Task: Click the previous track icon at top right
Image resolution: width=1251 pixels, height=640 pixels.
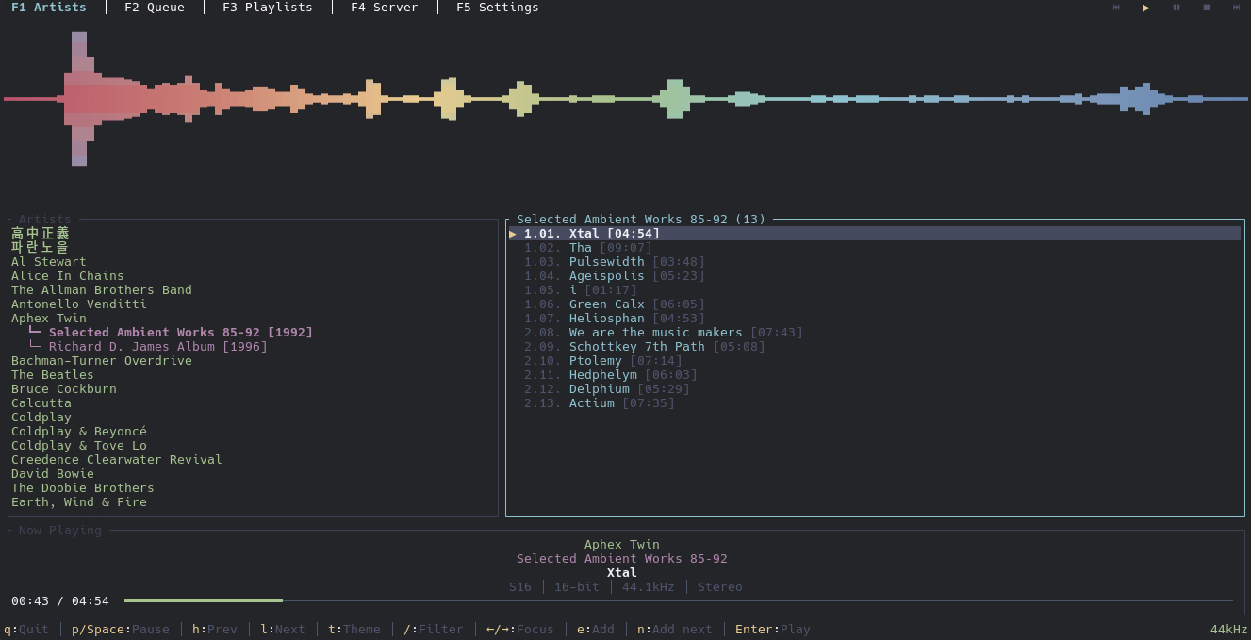Action: click(x=1116, y=8)
